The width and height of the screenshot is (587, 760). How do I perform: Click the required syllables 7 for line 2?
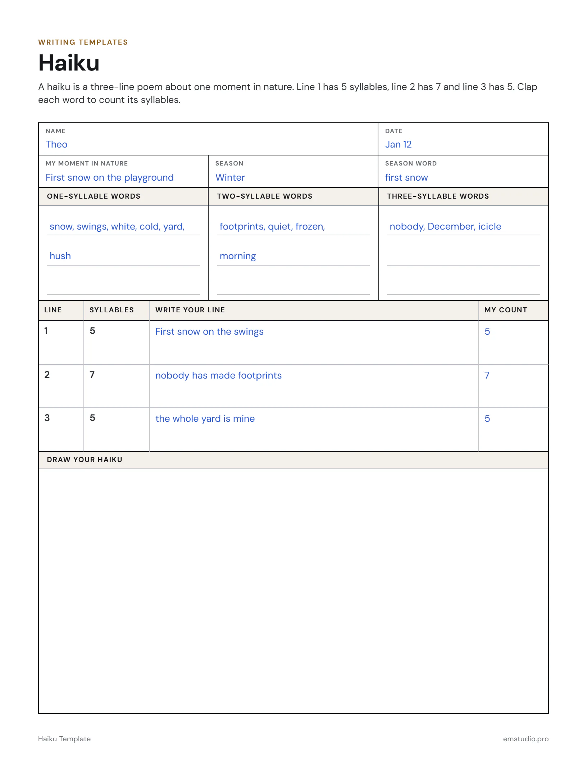pos(92,375)
